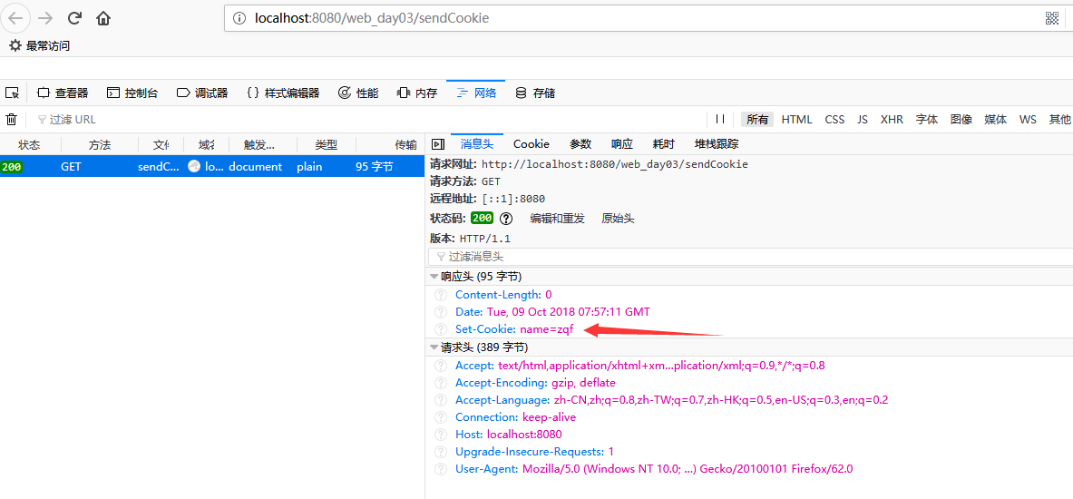
Task: Click the Set-Cookie value name=zqf
Action: pos(547,329)
